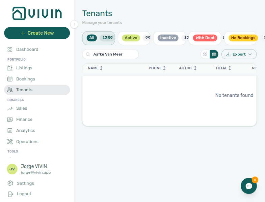
Task: Click the Bookings calendar icon
Action: (10, 79)
